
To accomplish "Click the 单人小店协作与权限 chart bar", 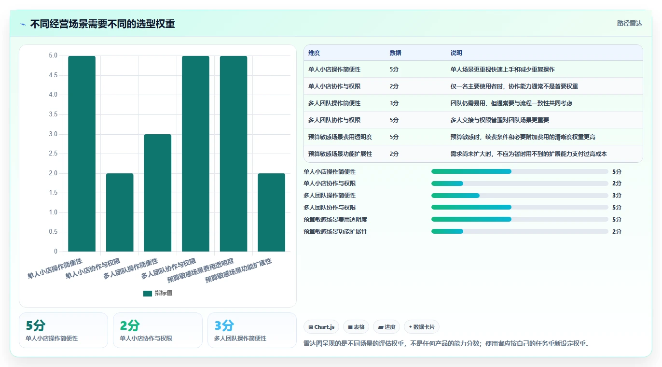I will click(x=120, y=212).
